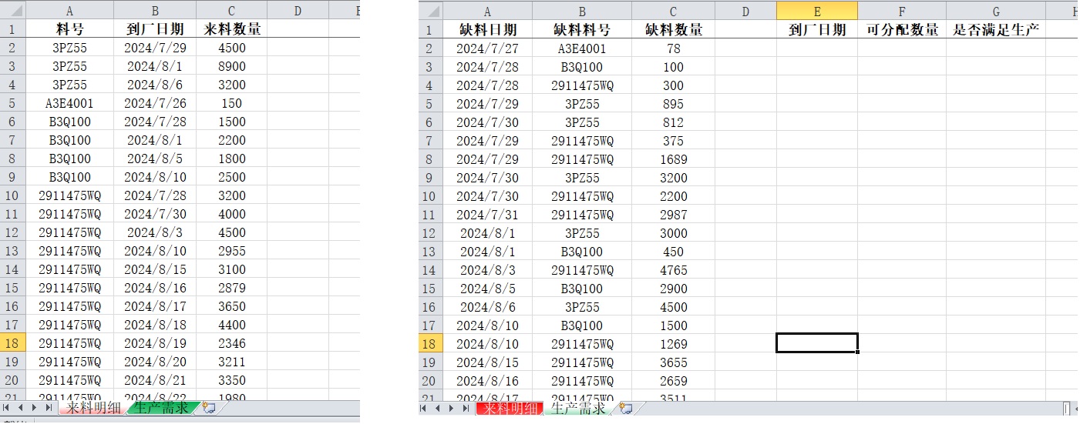Select quantity 2955 cell
Image resolution: width=1080 pixels, height=424 pixels.
tap(232, 250)
